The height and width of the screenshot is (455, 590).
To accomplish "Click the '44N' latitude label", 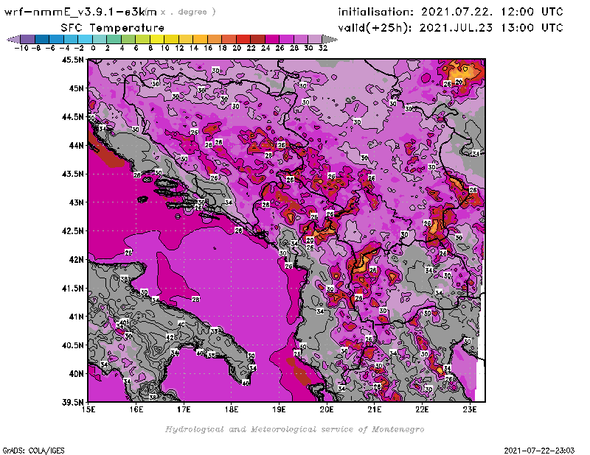I will [76, 145].
